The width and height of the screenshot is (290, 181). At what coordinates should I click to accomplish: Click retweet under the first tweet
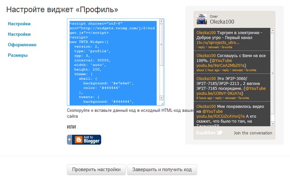213,47
